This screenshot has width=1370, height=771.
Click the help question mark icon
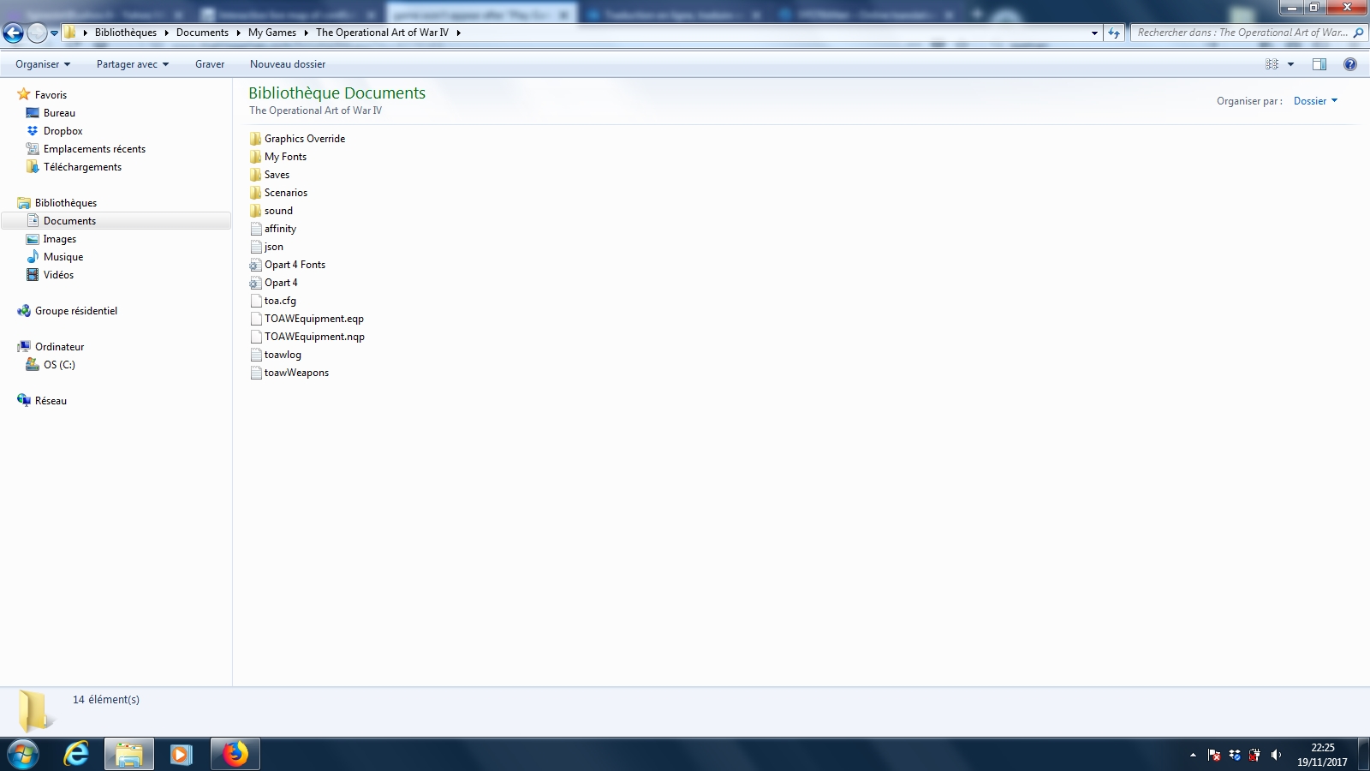pyautogui.click(x=1350, y=64)
